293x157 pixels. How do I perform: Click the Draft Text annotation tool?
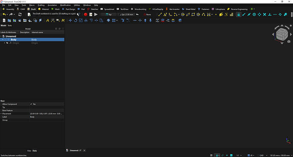pos(48,20)
